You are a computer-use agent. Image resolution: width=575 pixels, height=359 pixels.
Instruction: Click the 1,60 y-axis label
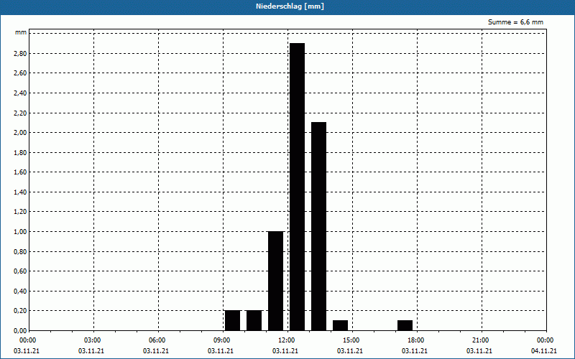(x=20, y=172)
